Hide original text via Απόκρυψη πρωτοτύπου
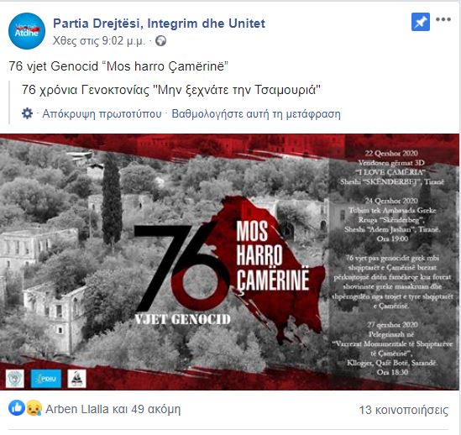The width and height of the screenshot is (461, 435). pyautogui.click(x=102, y=114)
